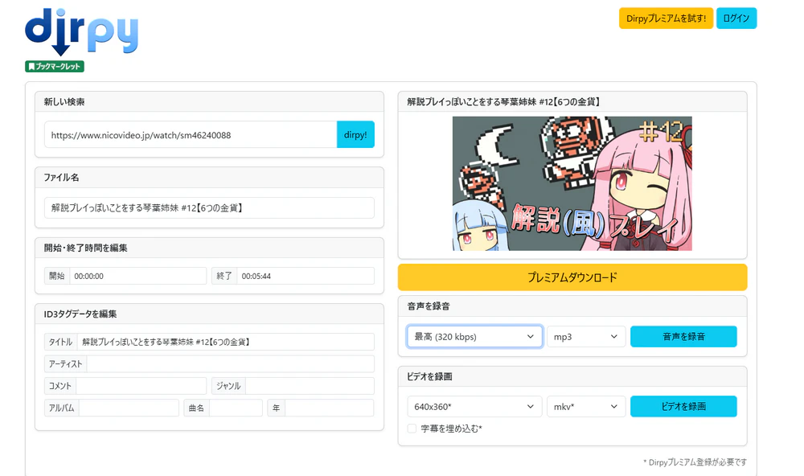The height and width of the screenshot is (476, 804).
Task: Open the audio quality dropdown showing 最高 (320 kbps)
Action: 474,336
